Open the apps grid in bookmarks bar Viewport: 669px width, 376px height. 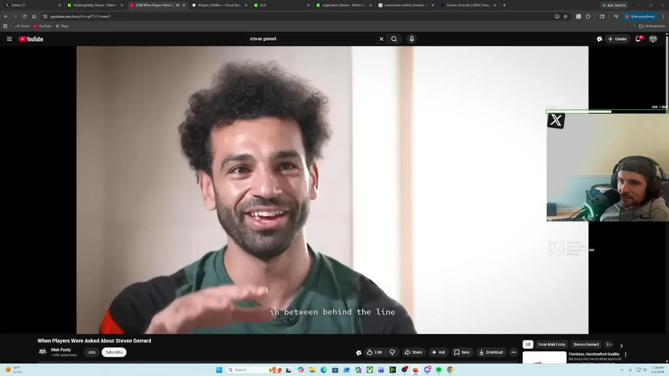tap(5, 26)
